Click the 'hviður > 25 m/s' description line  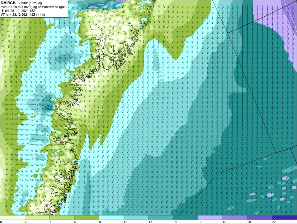pyautogui.click(x=34, y=7)
